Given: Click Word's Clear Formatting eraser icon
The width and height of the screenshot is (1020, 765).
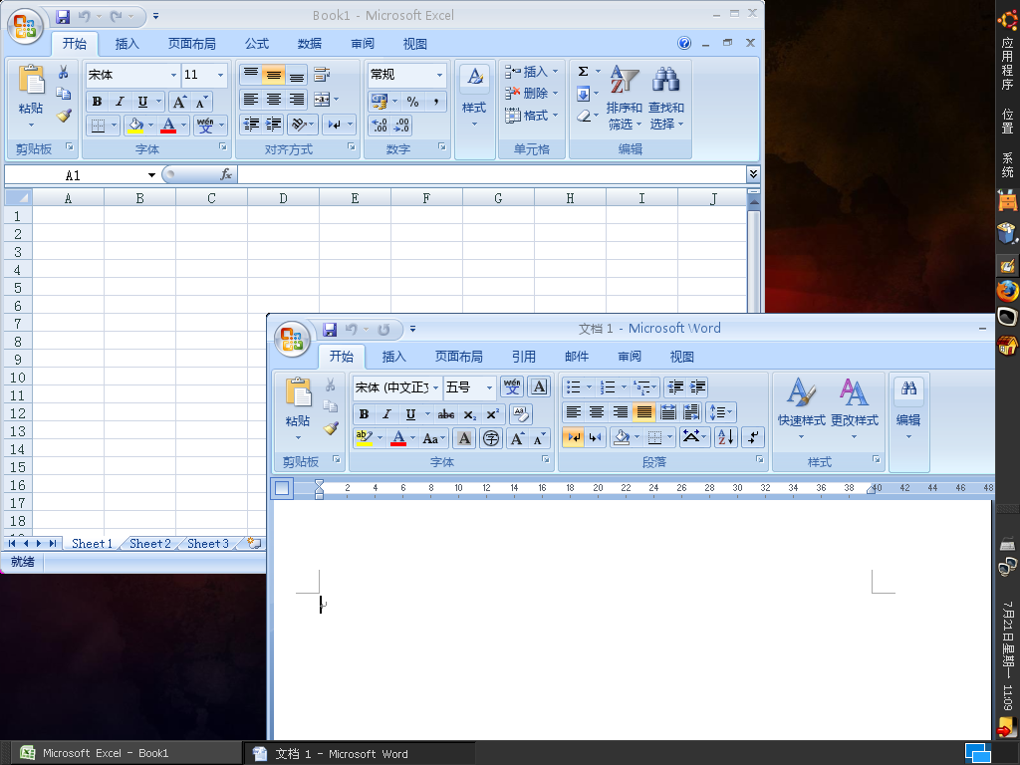Looking at the screenshot, I should coord(520,413).
